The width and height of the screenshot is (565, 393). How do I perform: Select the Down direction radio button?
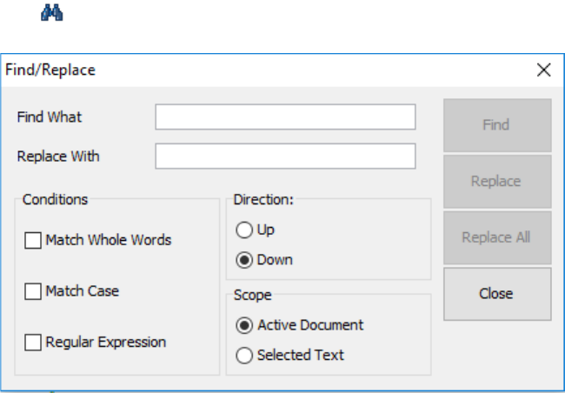(x=244, y=260)
